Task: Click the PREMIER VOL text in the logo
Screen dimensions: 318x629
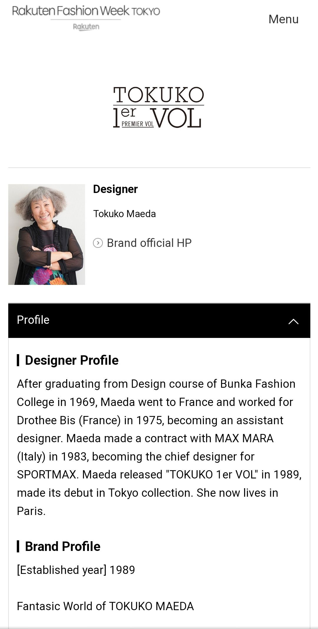Action: pos(138,124)
